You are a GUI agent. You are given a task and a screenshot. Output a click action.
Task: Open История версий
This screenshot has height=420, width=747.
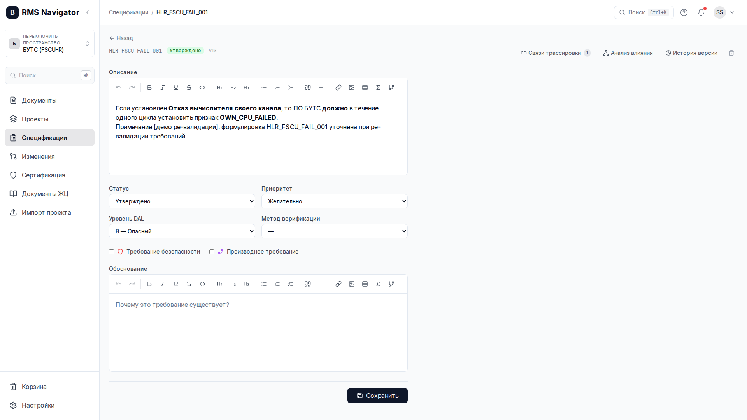click(691, 53)
